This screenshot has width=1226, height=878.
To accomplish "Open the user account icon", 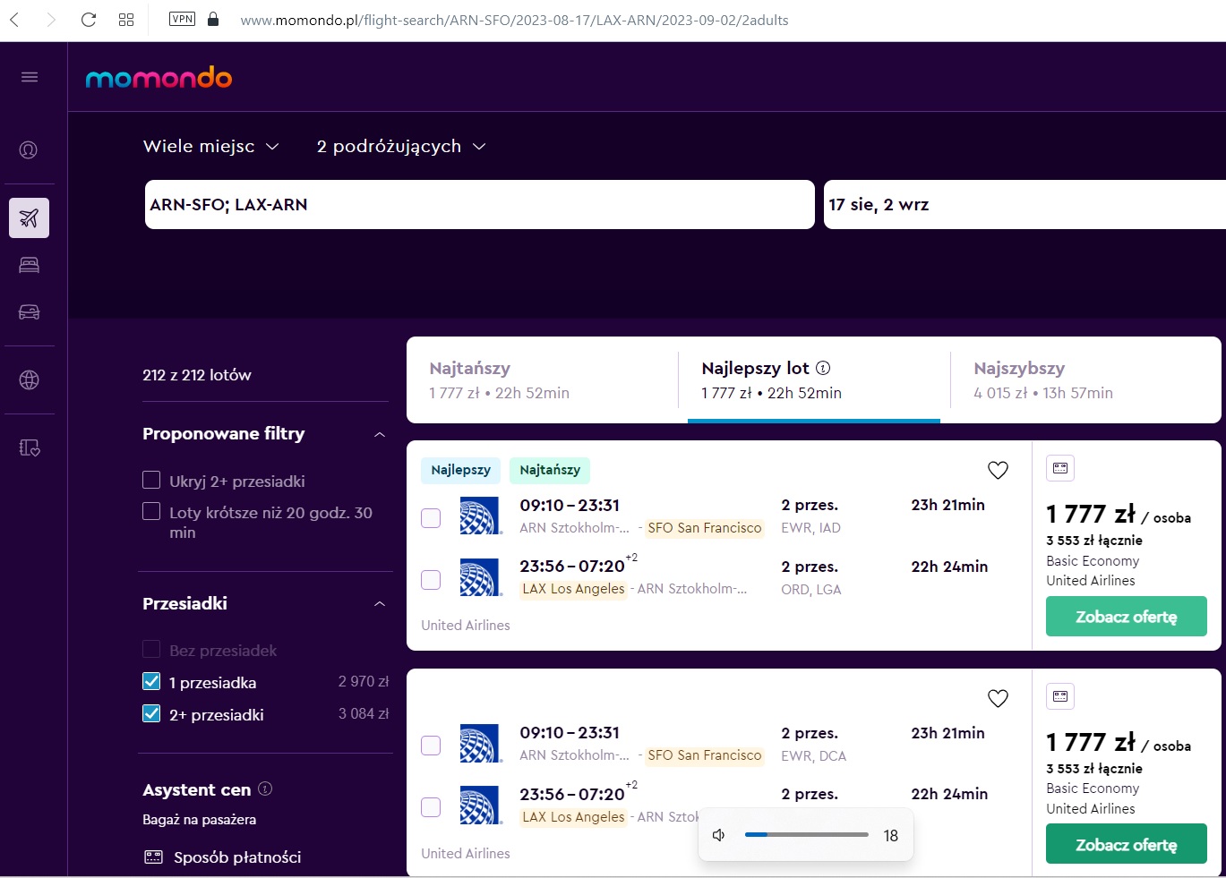I will (29, 150).
